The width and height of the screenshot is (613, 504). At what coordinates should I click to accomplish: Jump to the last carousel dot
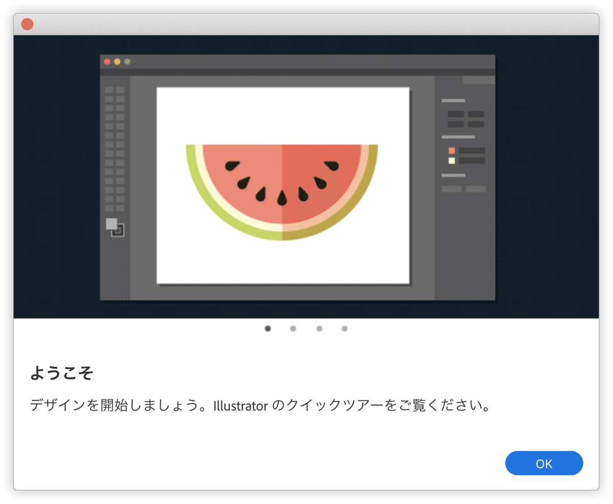point(345,329)
